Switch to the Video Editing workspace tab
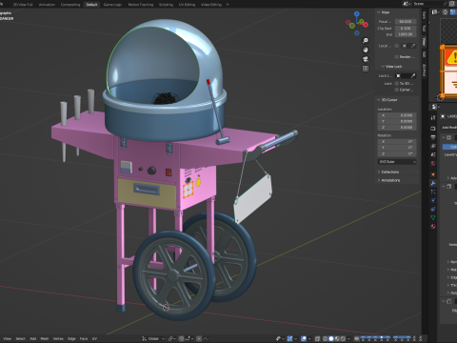The width and height of the screenshot is (457, 343). click(x=211, y=5)
